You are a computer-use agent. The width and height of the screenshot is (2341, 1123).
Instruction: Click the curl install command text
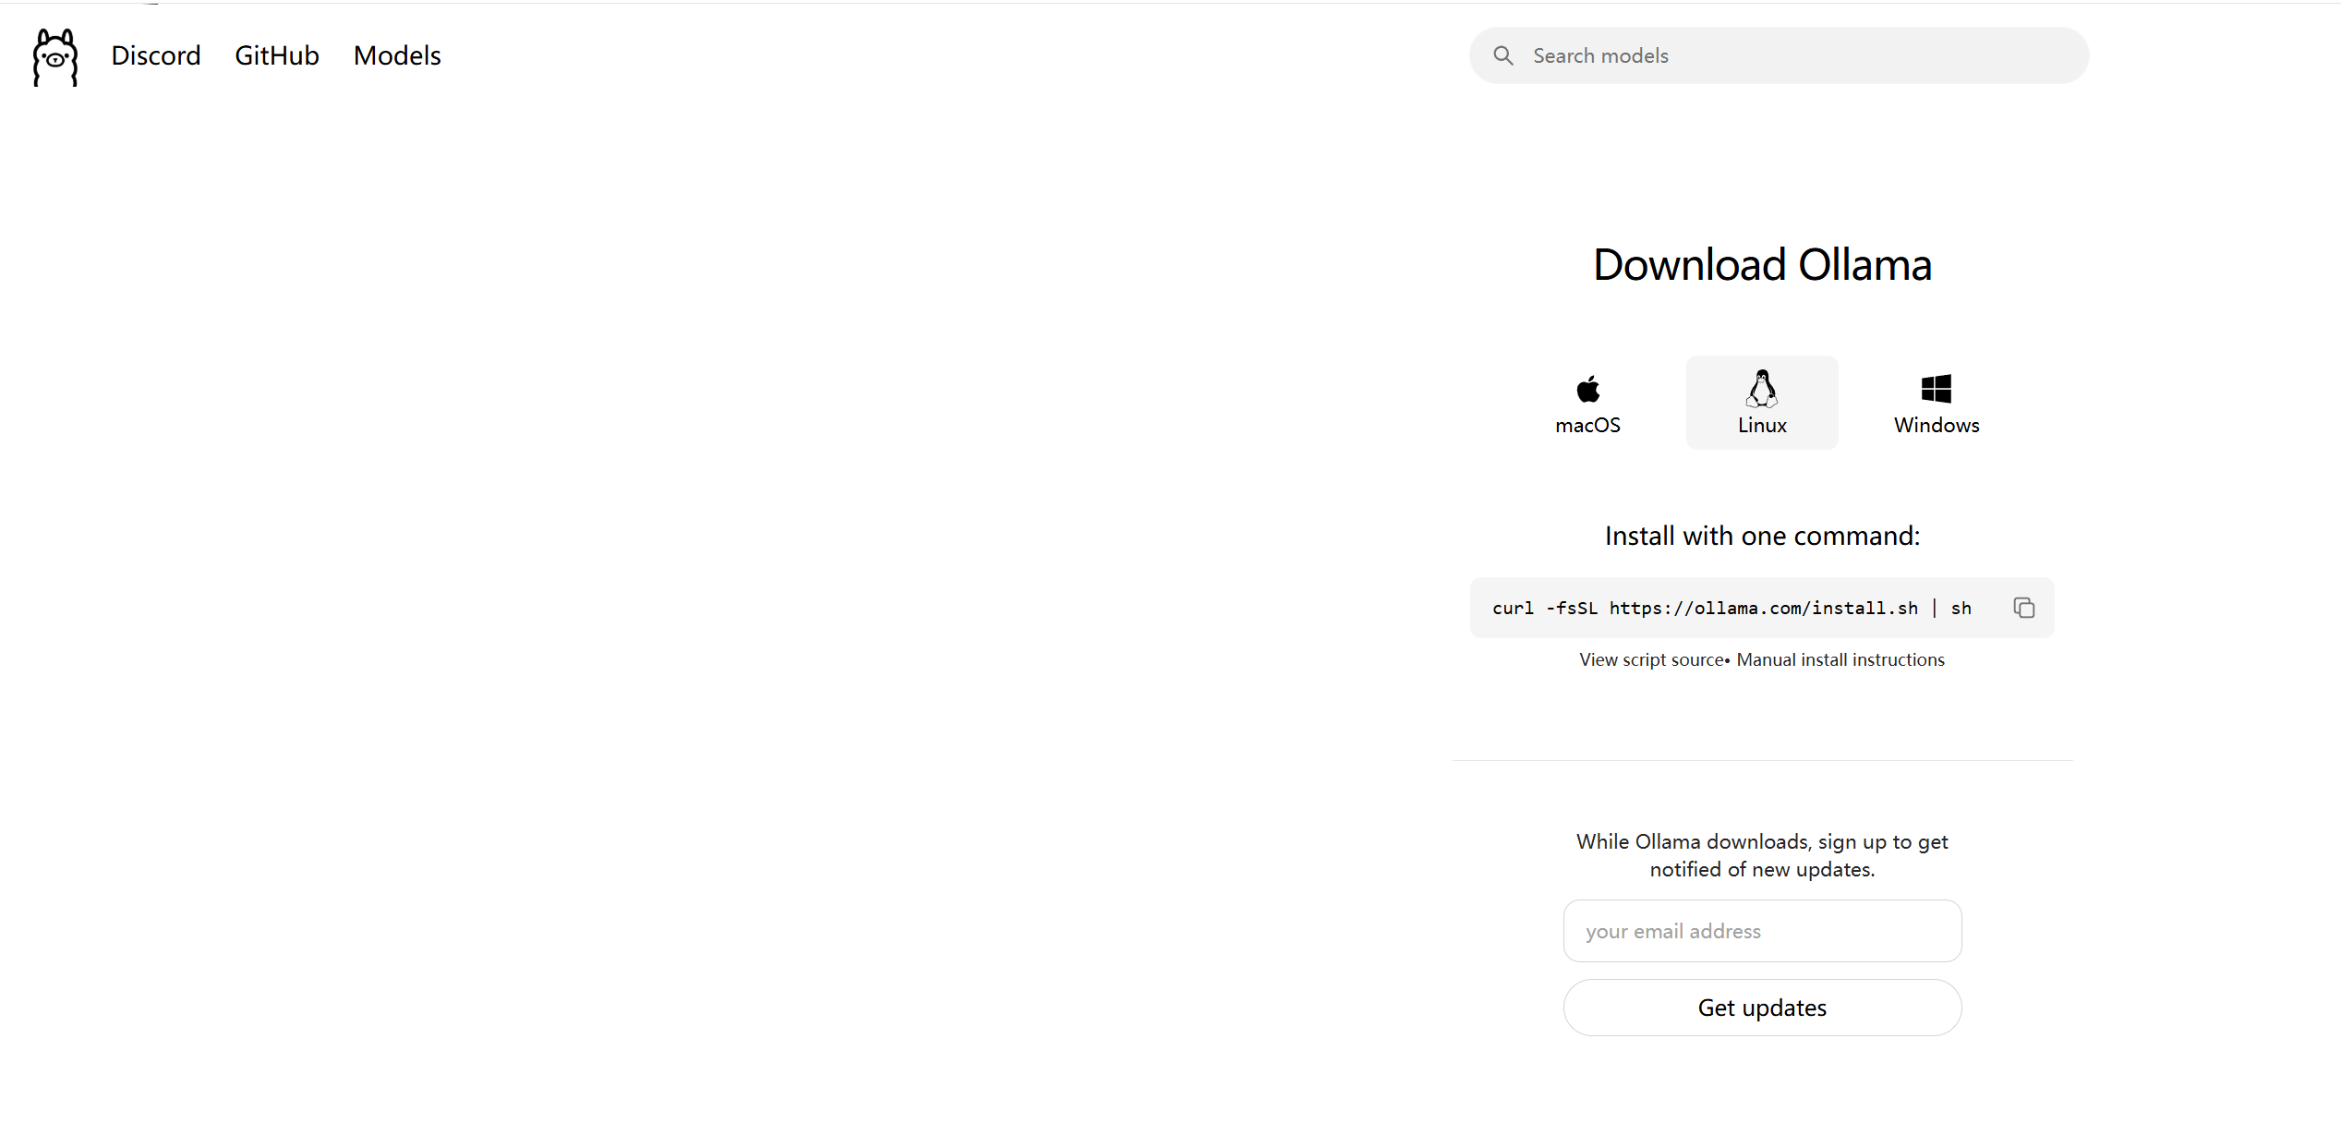click(1731, 608)
